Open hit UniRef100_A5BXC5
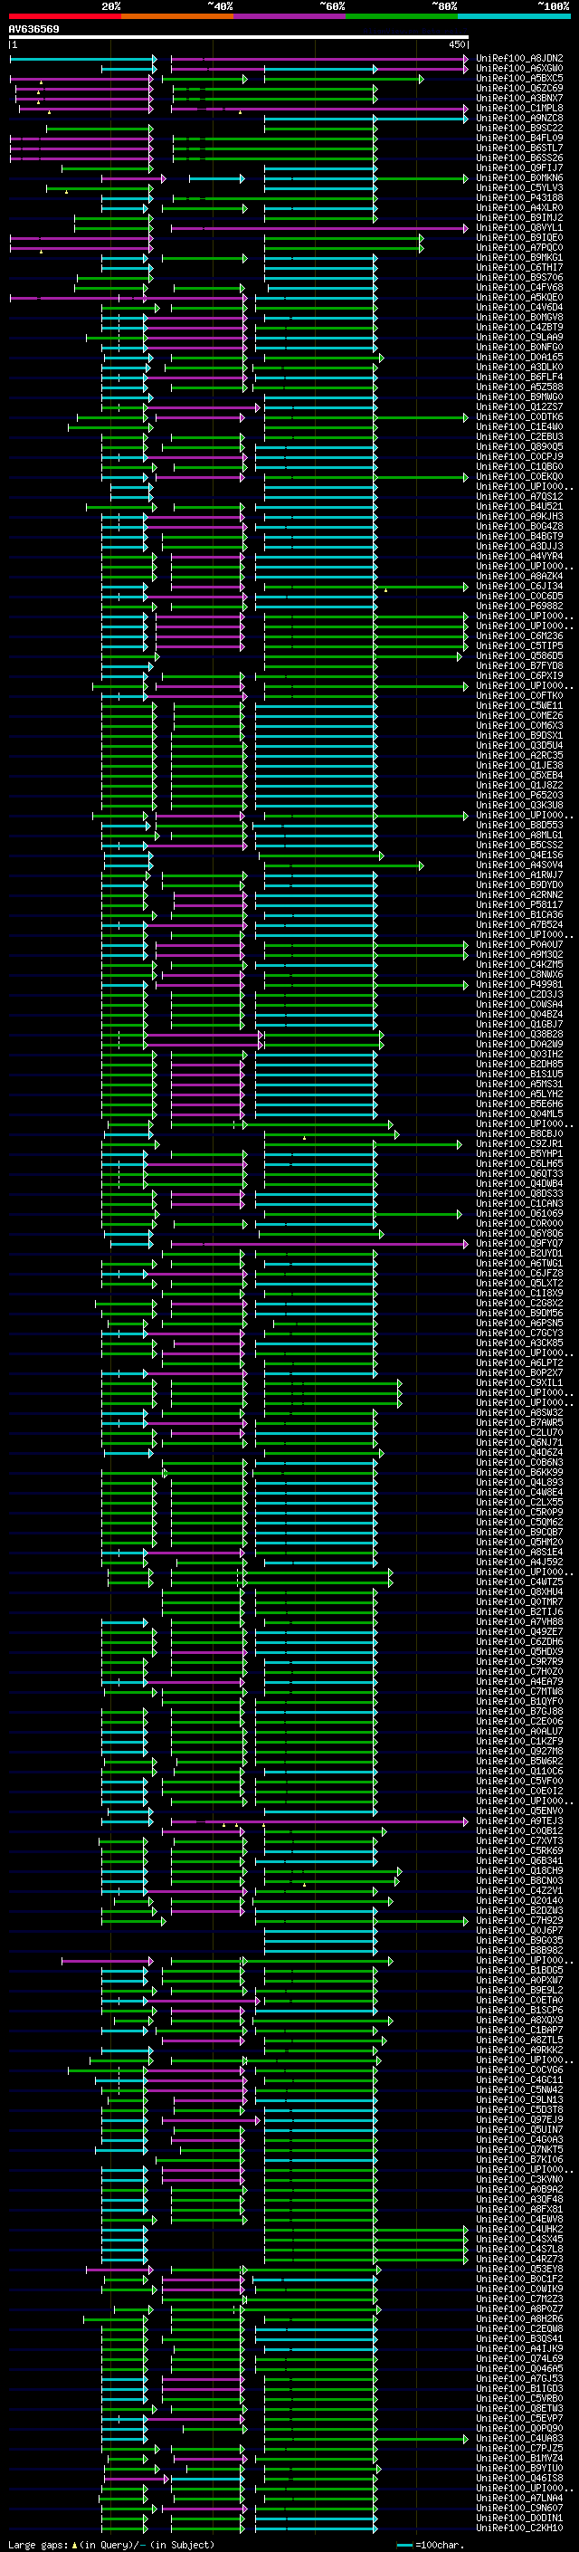This screenshot has height=2552, width=579. click(519, 78)
